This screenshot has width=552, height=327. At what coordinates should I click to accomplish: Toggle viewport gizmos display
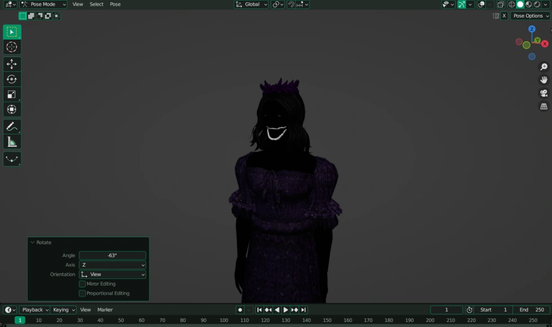click(462, 4)
